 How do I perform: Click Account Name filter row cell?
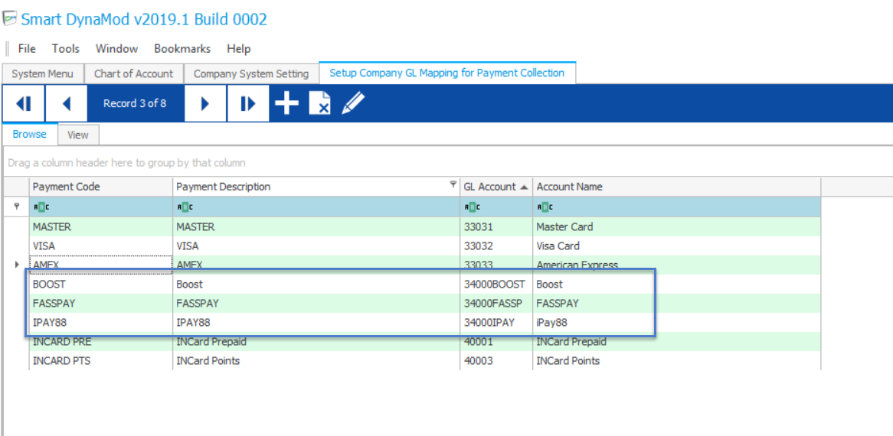point(676,207)
